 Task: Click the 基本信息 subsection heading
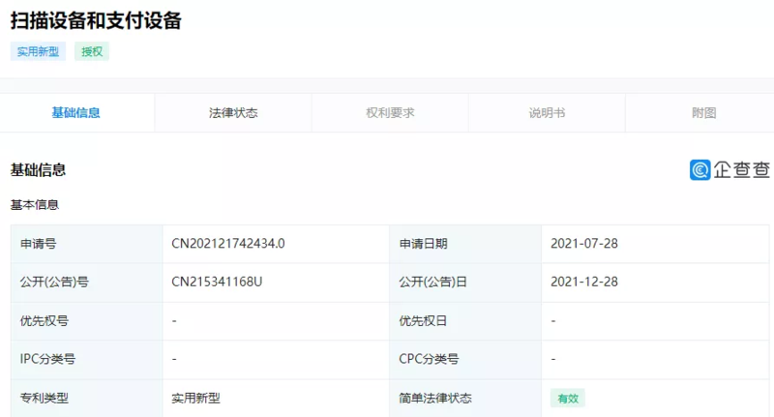tap(35, 205)
